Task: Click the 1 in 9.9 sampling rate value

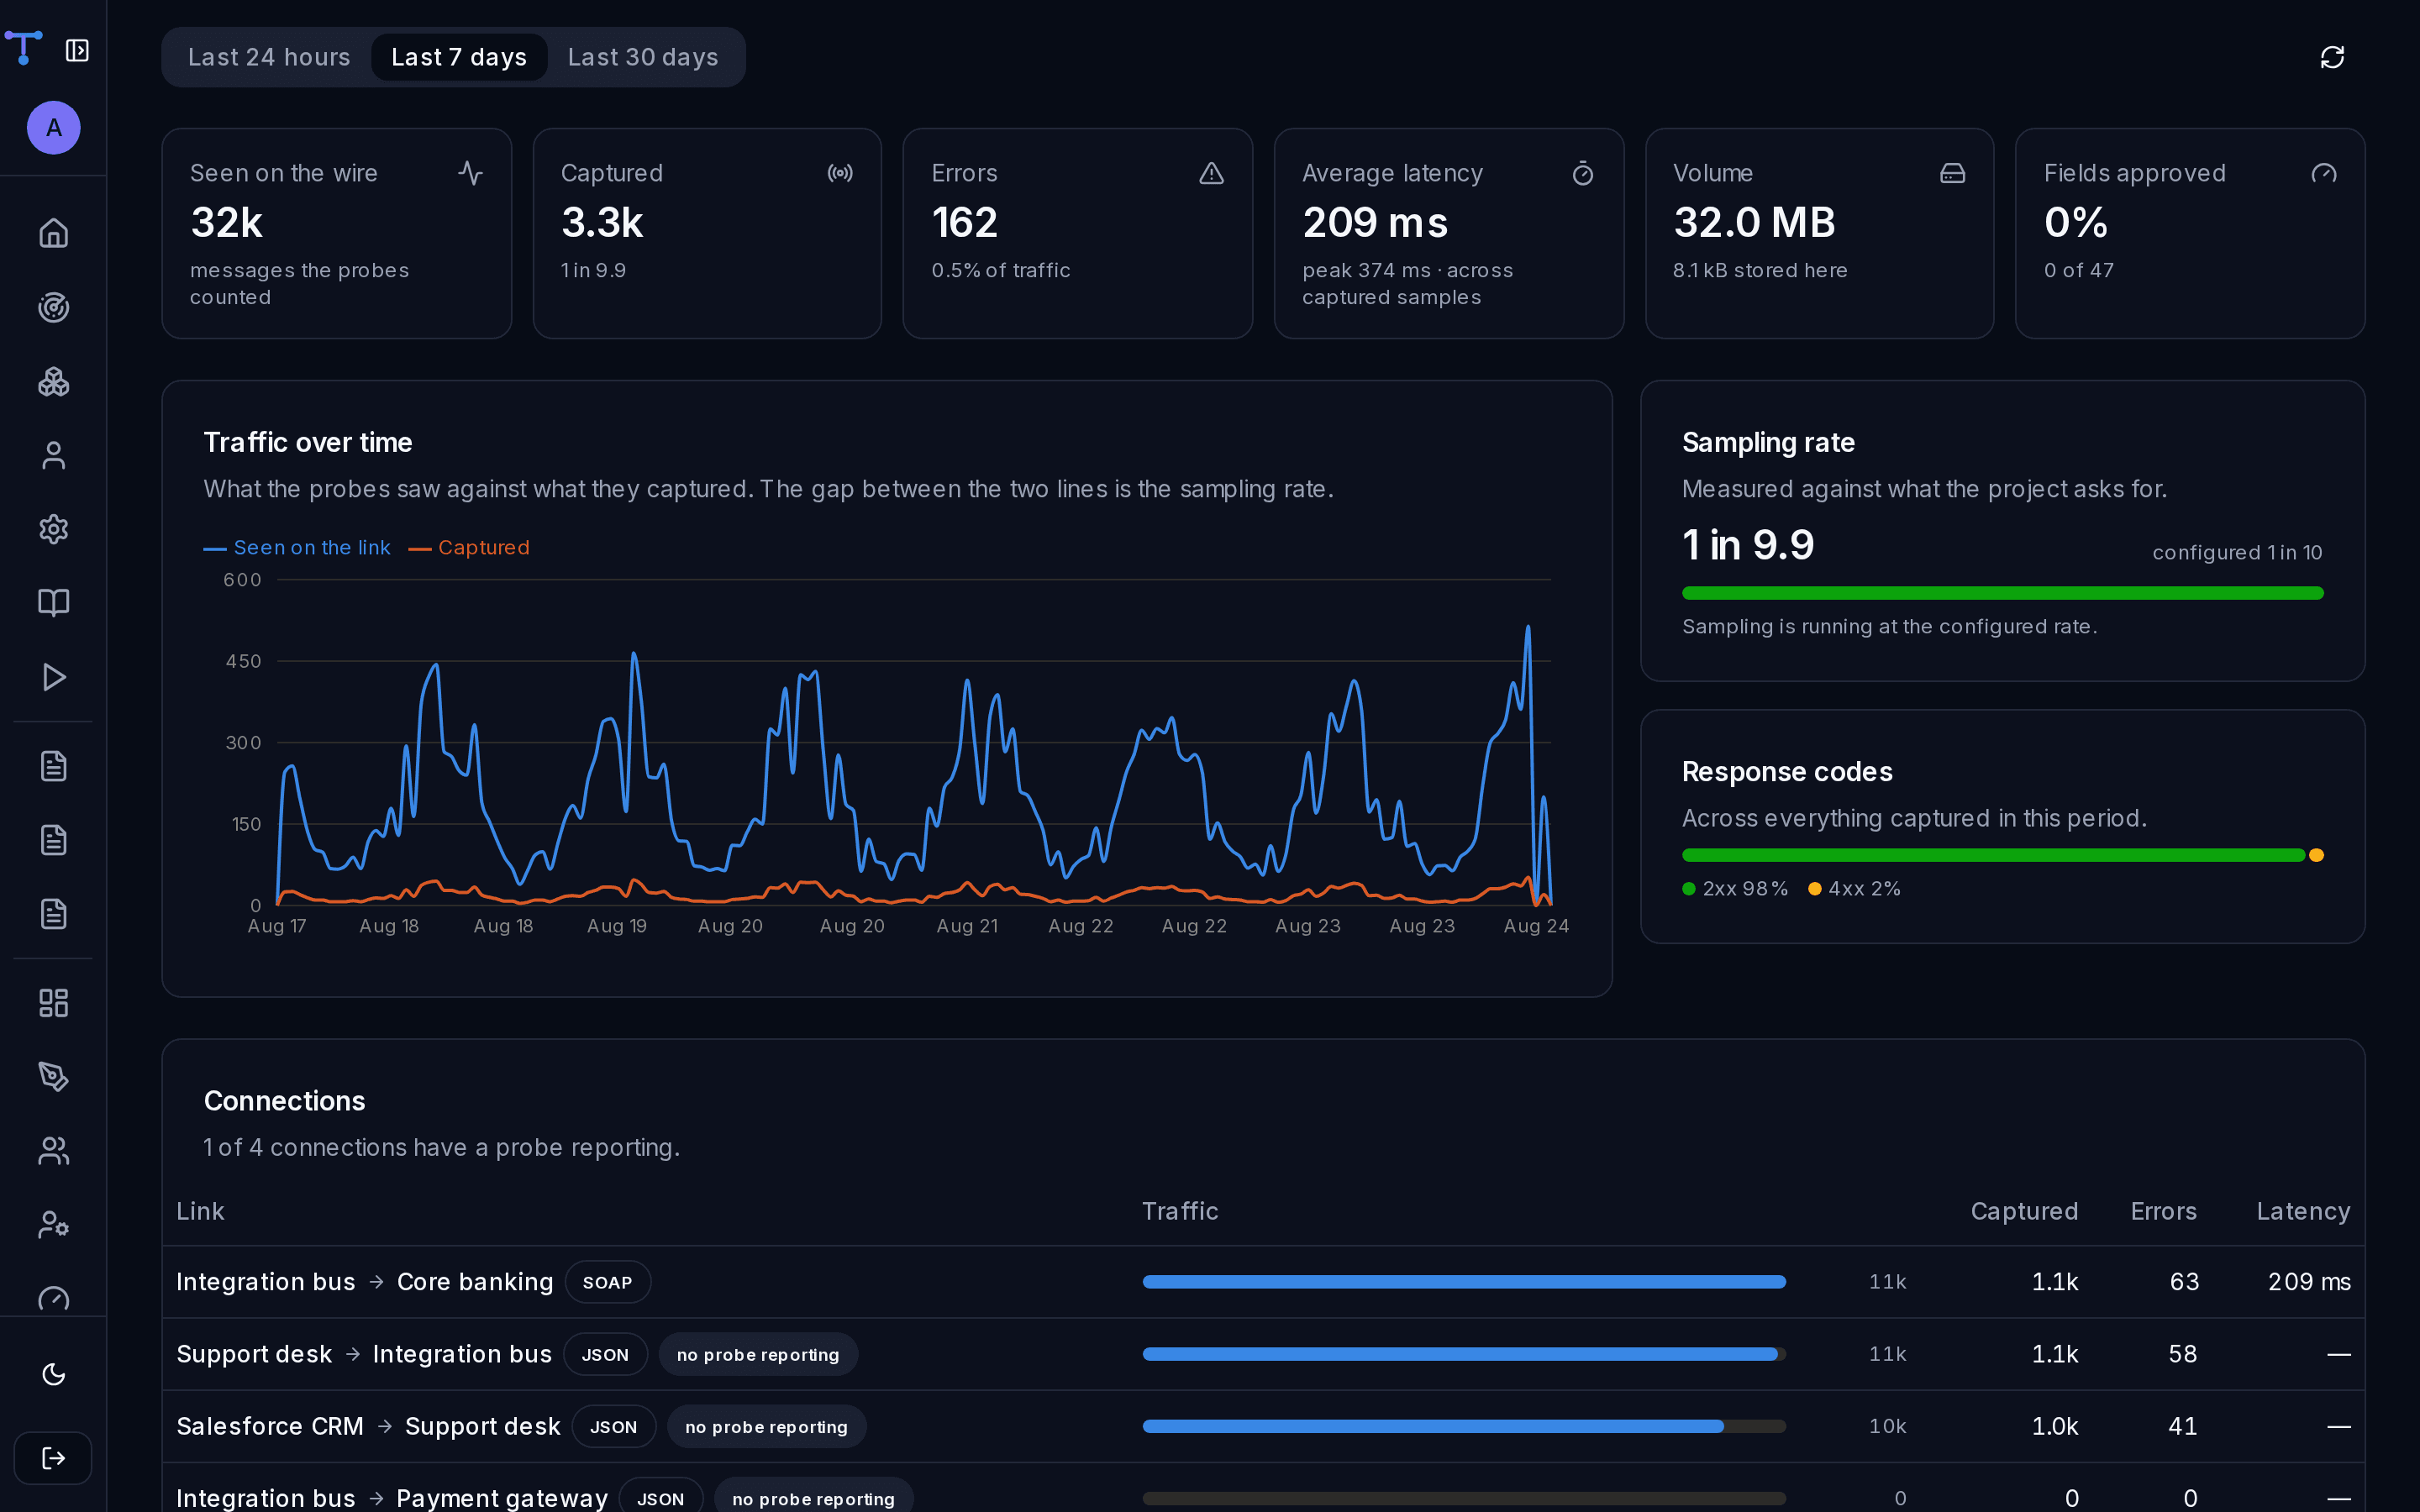Action: [1748, 545]
